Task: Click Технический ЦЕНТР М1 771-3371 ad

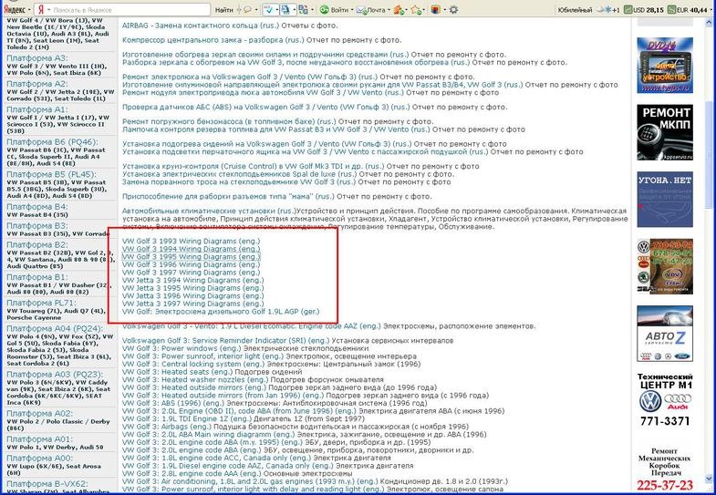Action: pyautogui.click(x=665, y=400)
